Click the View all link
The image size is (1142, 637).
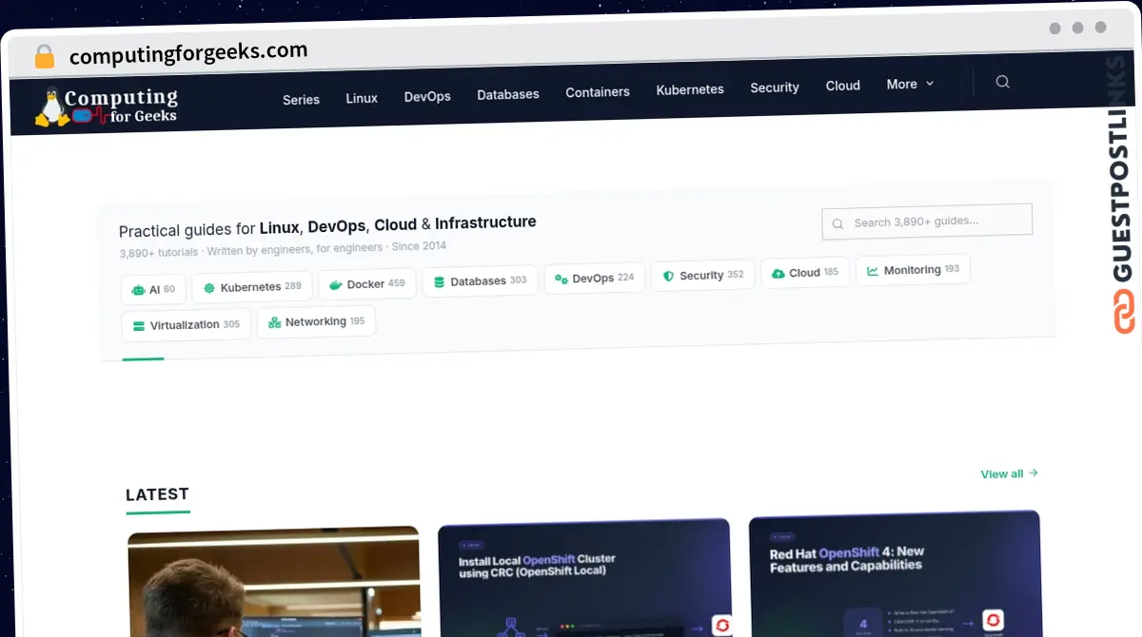click(x=1009, y=473)
